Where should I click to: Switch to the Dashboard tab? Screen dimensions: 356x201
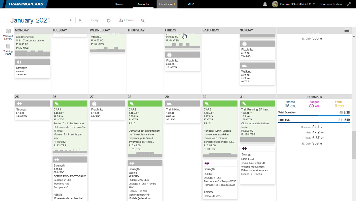click(167, 4)
